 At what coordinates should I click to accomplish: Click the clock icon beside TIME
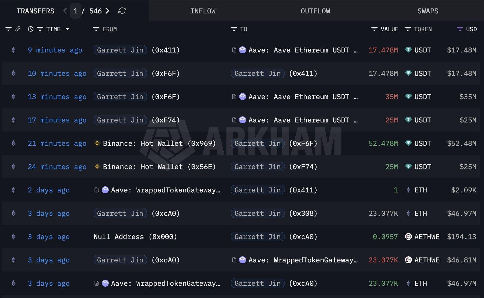tap(31, 29)
